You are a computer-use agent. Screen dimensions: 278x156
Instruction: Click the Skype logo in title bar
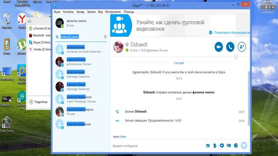click(x=54, y=5)
